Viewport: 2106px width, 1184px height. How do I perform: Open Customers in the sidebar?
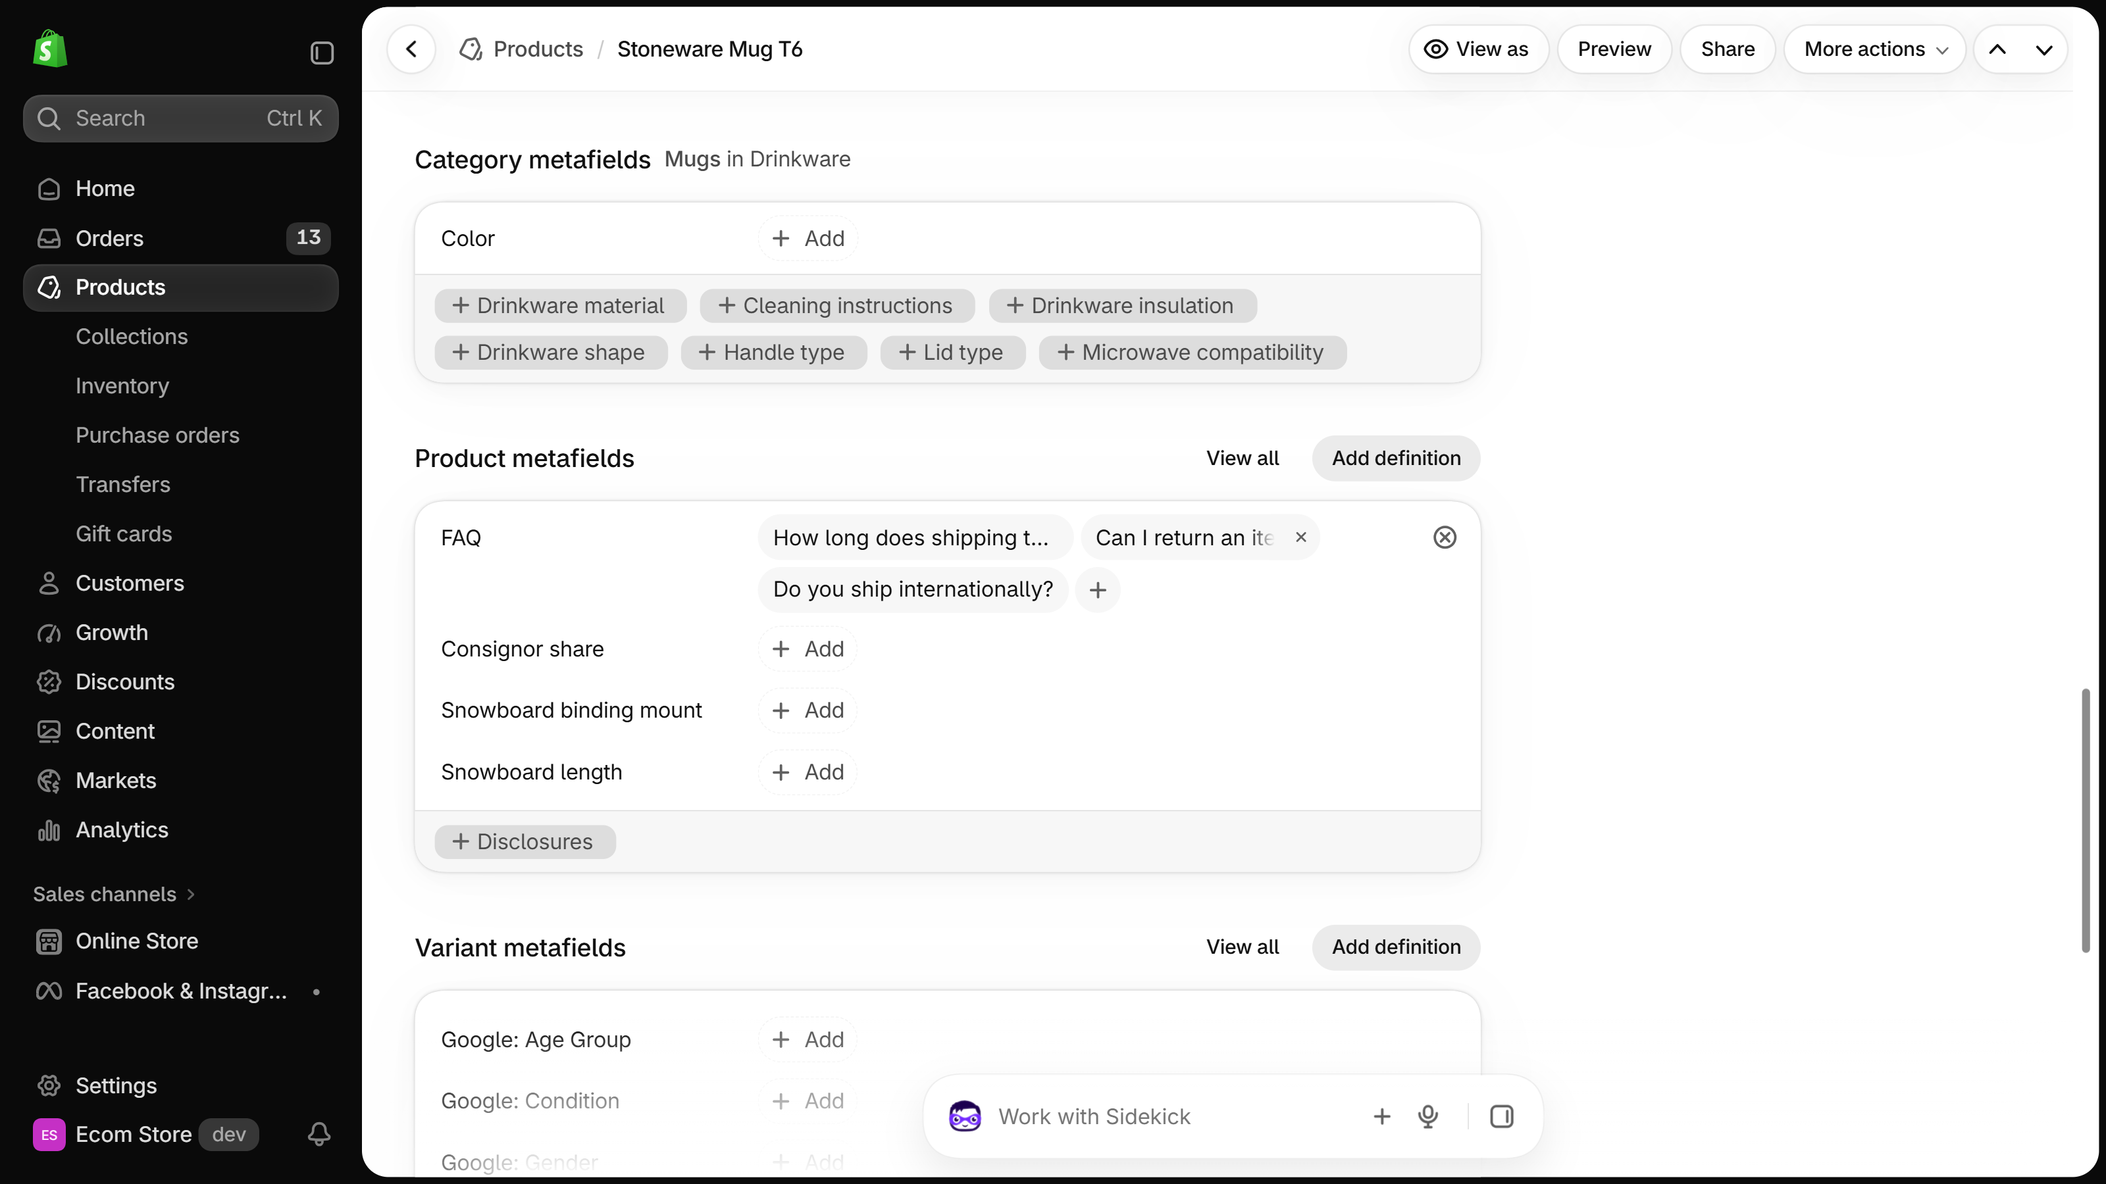[181, 583]
